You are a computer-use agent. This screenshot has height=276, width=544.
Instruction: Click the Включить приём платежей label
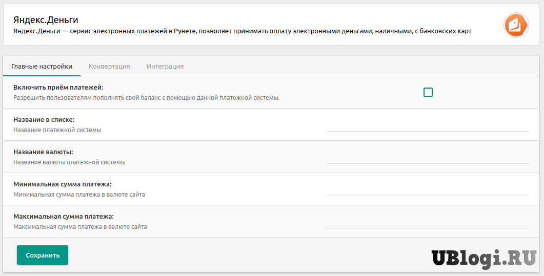(x=58, y=88)
